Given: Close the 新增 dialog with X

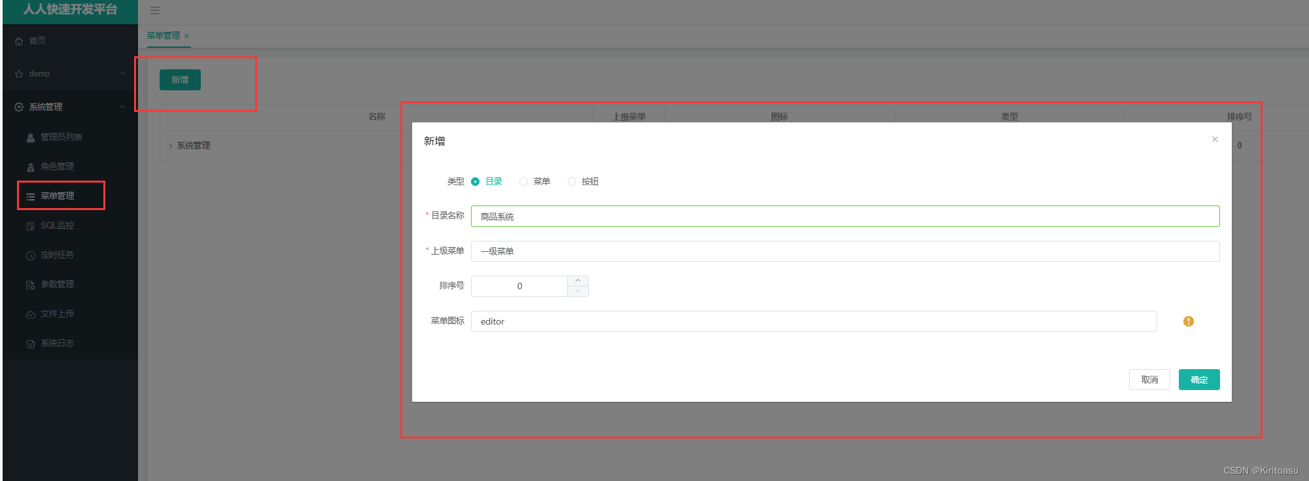Looking at the screenshot, I should click(x=1215, y=139).
